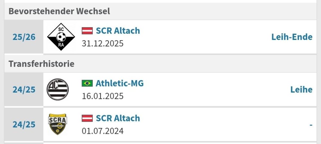Click the date 16.01.2025

[x=102, y=96]
